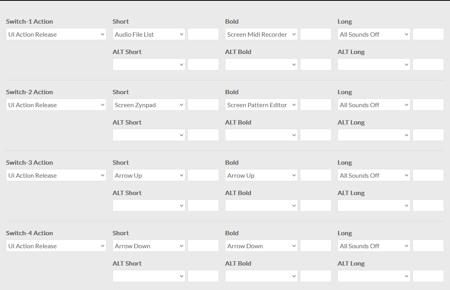This screenshot has height=290, width=450.
Task: Open Switch-2 ALT Bold empty dropdown
Action: click(261, 135)
